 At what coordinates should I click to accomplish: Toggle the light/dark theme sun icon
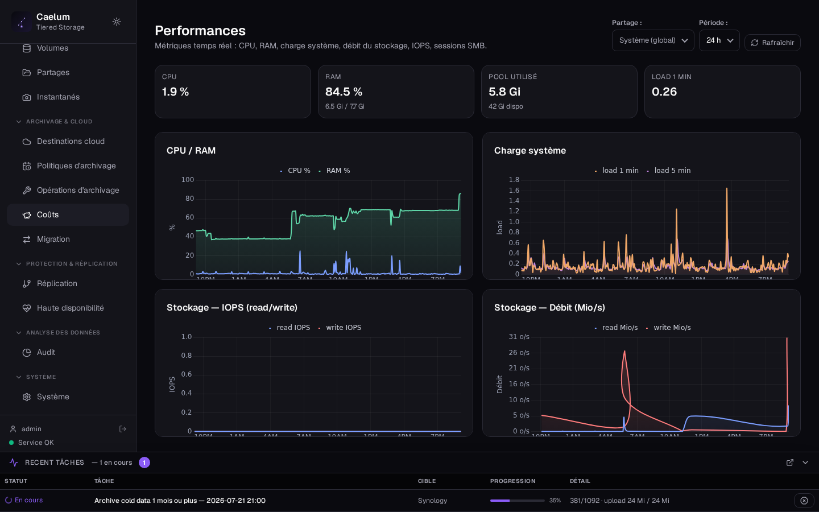pos(117,22)
